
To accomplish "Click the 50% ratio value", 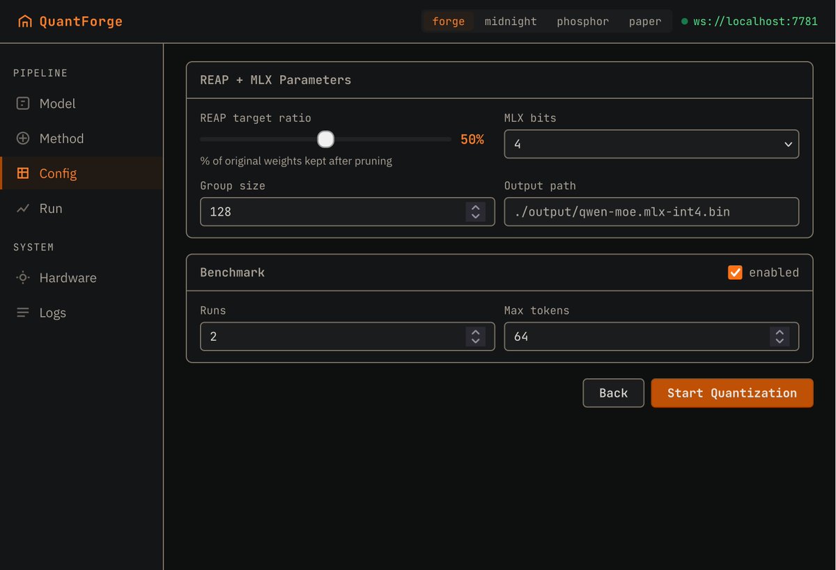I will tap(472, 139).
